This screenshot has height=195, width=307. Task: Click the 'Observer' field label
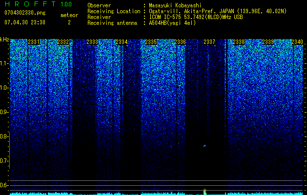[99, 5]
